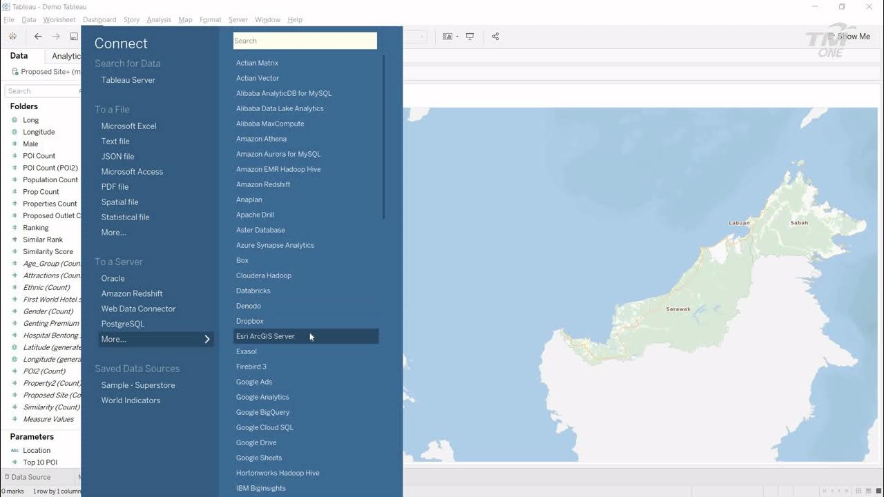Click the connector Search field
Screen dimensions: 884x497
coord(305,41)
